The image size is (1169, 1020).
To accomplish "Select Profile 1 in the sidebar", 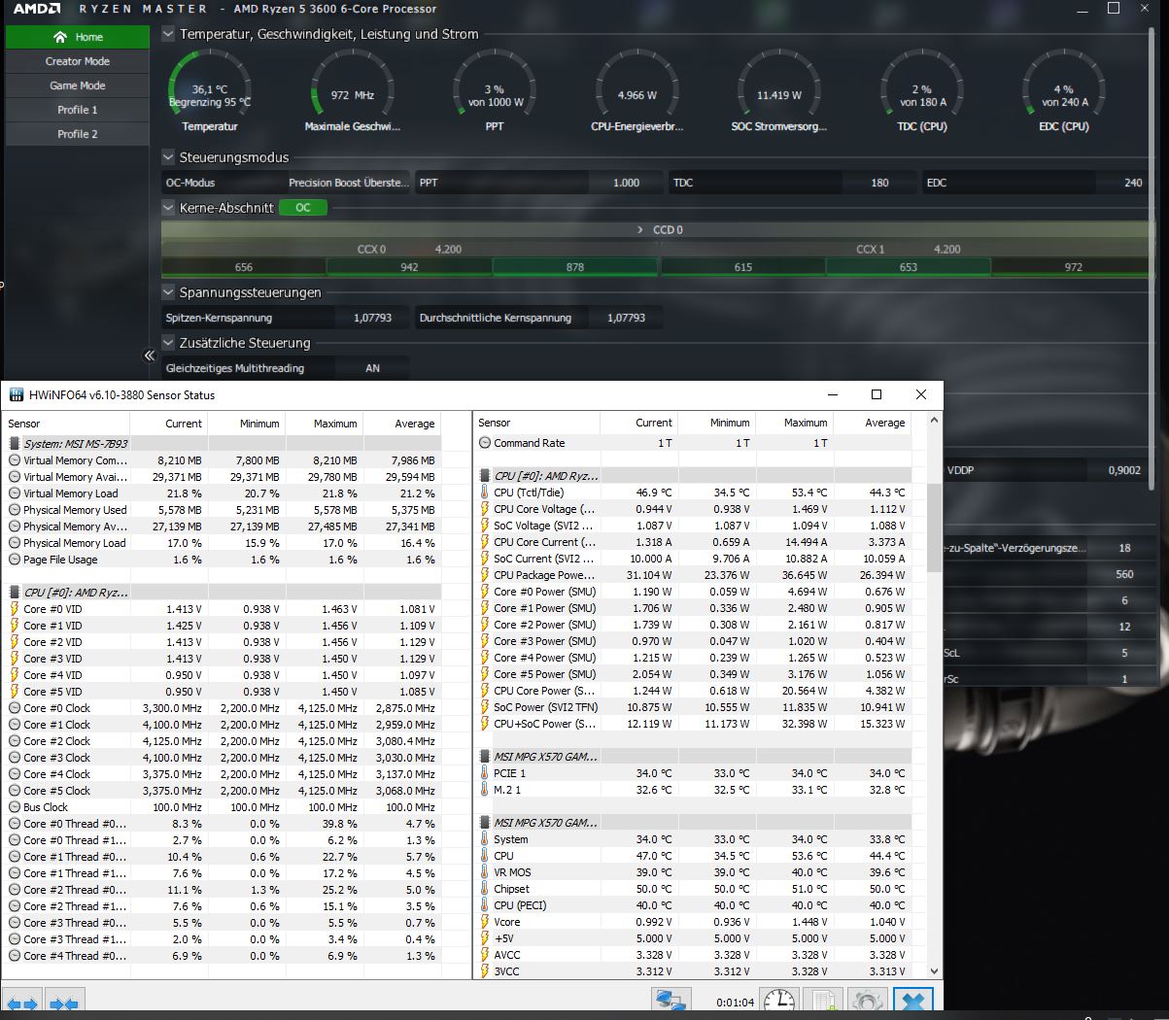I will tap(77, 110).
